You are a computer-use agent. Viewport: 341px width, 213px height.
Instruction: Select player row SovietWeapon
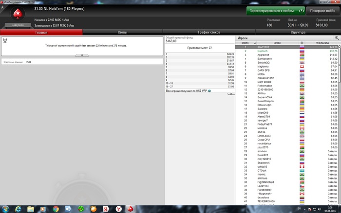286,101
